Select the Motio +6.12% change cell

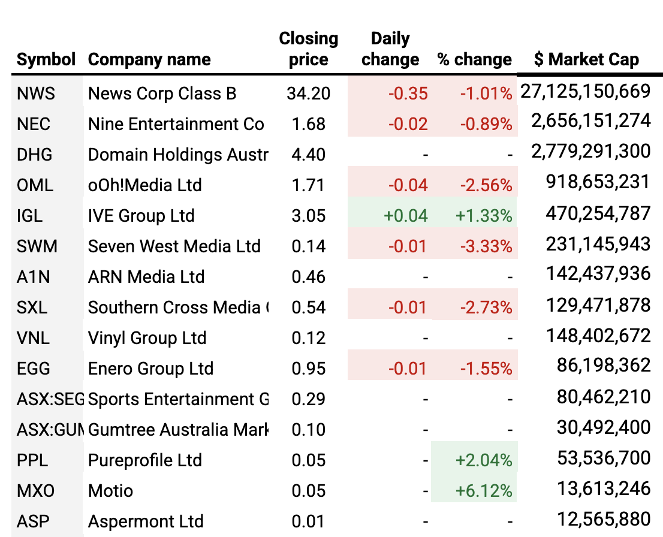tap(484, 491)
